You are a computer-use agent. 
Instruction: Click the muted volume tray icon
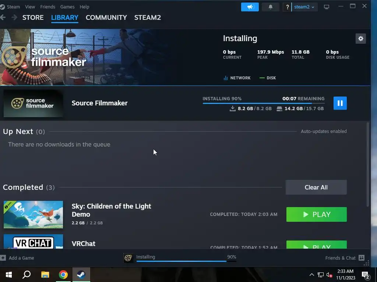[x=330, y=275]
